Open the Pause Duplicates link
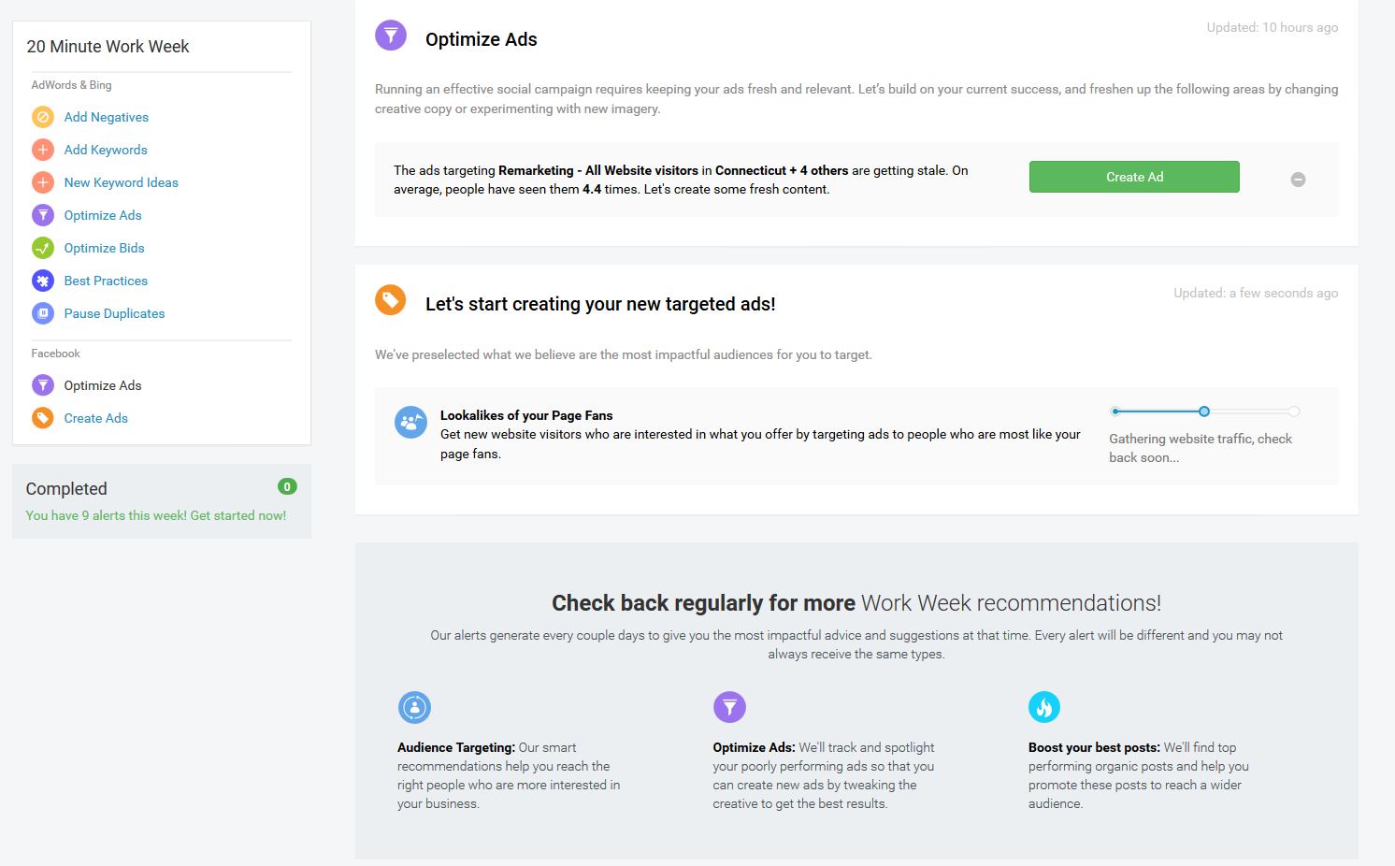1395x866 pixels. click(x=114, y=313)
